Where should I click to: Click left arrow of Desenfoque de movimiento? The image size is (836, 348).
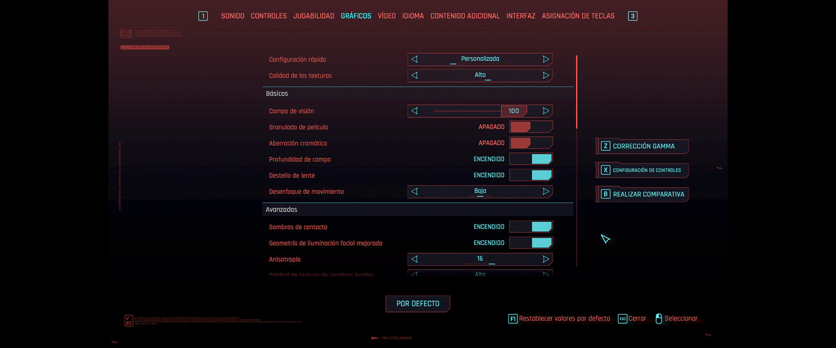[415, 191]
